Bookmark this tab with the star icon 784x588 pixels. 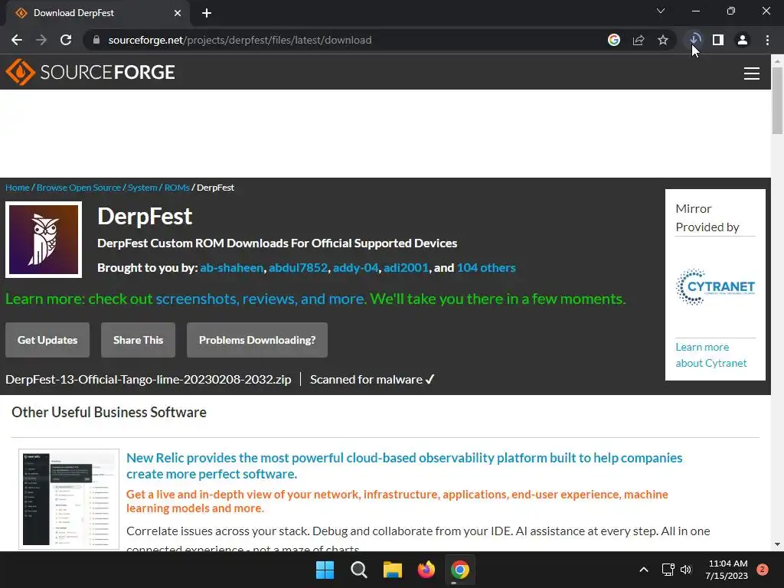tap(662, 40)
